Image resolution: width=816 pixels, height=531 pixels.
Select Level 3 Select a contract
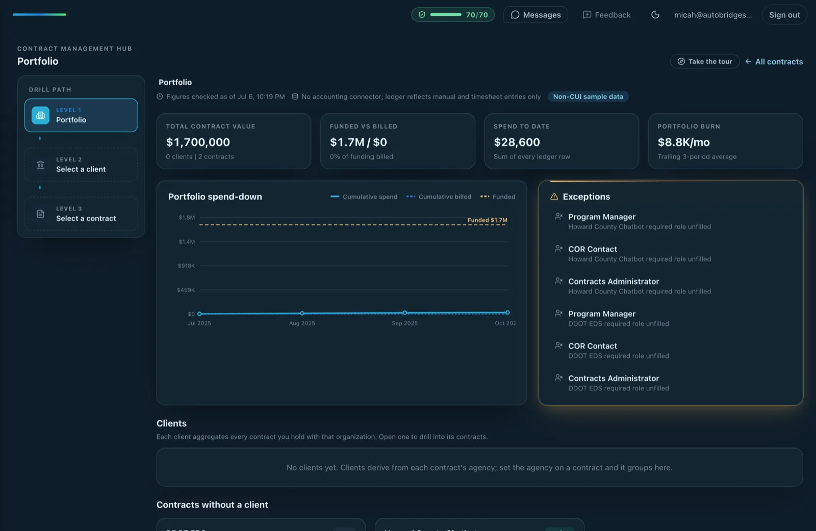click(x=81, y=214)
